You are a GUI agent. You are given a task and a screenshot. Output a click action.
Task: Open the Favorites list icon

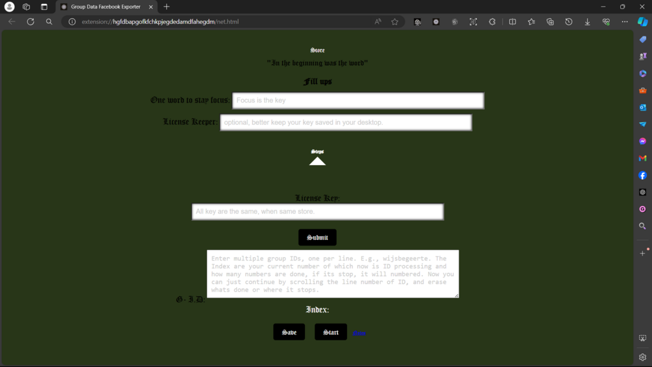click(x=531, y=21)
